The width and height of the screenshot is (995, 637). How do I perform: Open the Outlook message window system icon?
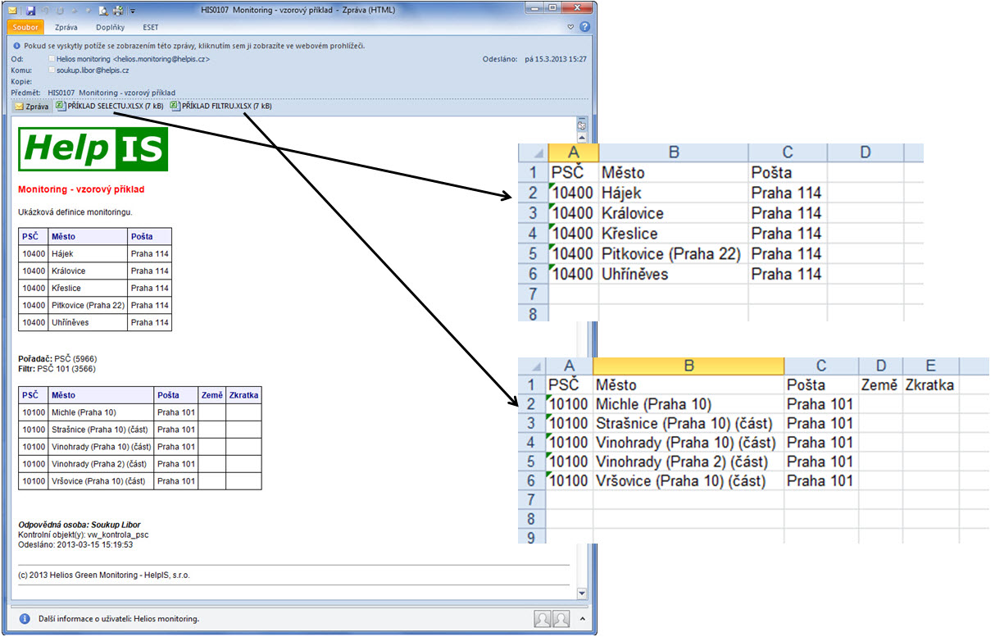(12, 11)
